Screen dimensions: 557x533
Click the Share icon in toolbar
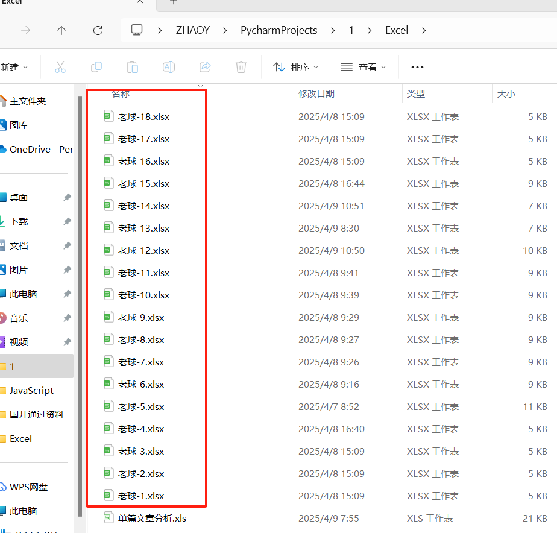[205, 67]
